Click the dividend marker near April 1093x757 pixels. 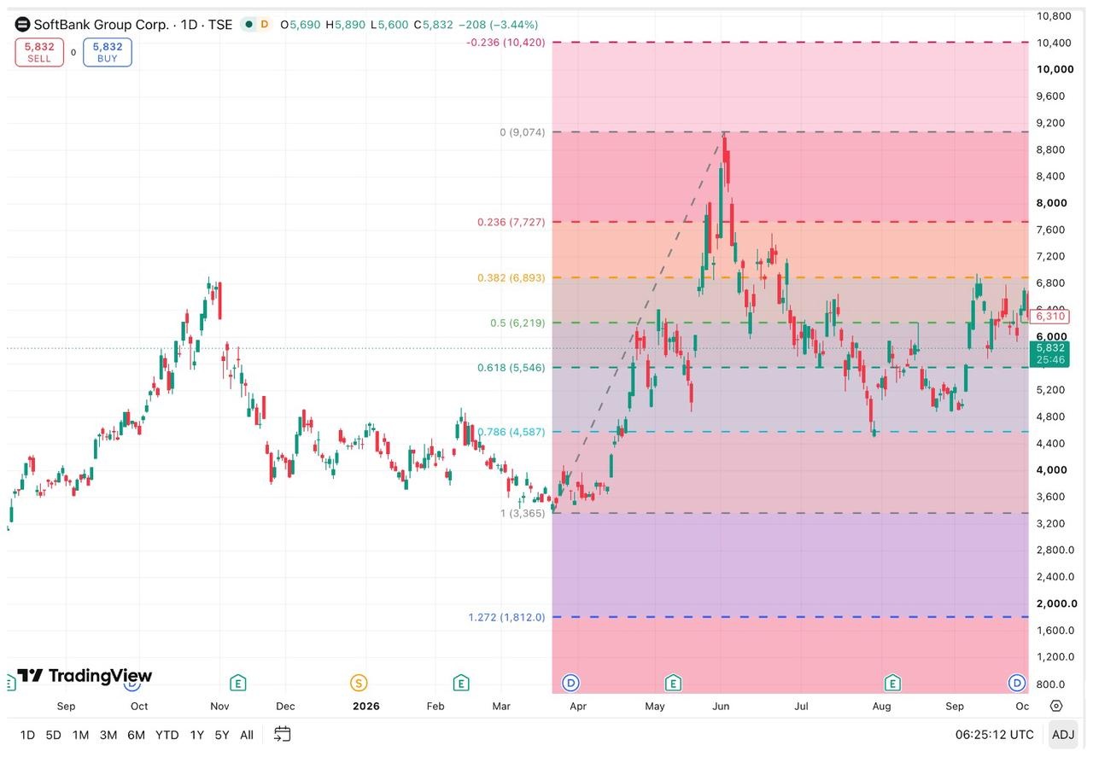click(x=571, y=682)
